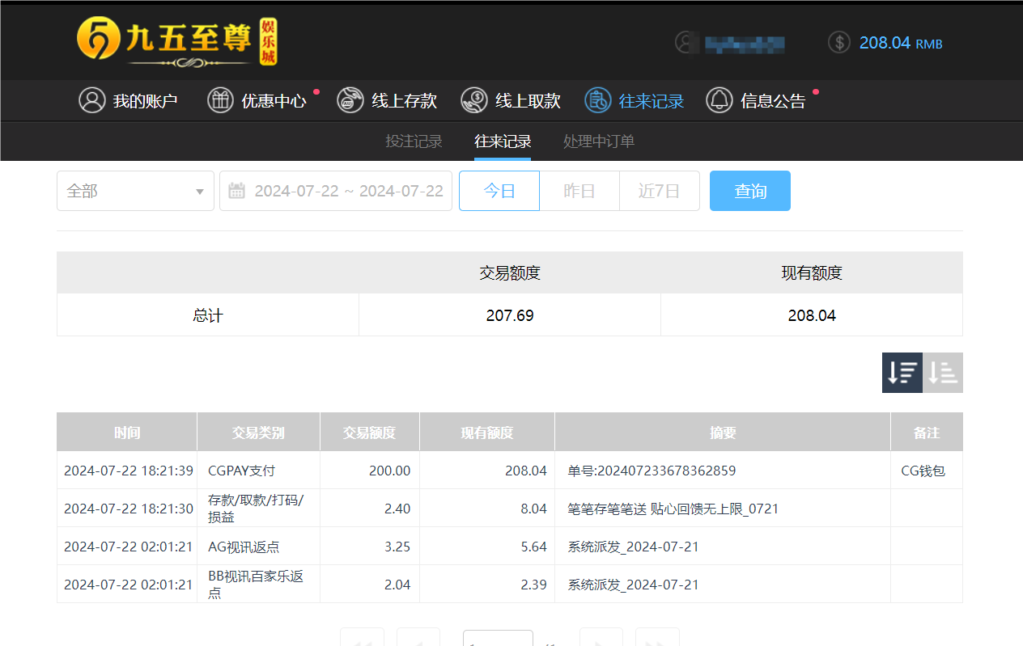1023x646 pixels.
Task: Select the 近7日 date filter
Action: click(x=660, y=191)
